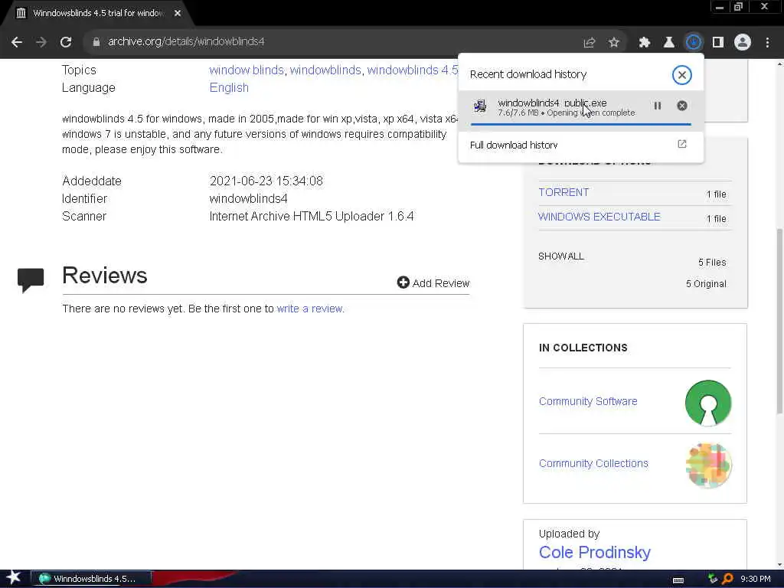Image resolution: width=784 pixels, height=588 pixels.
Task: Click the keyboard tray icon
Action: [x=678, y=580]
